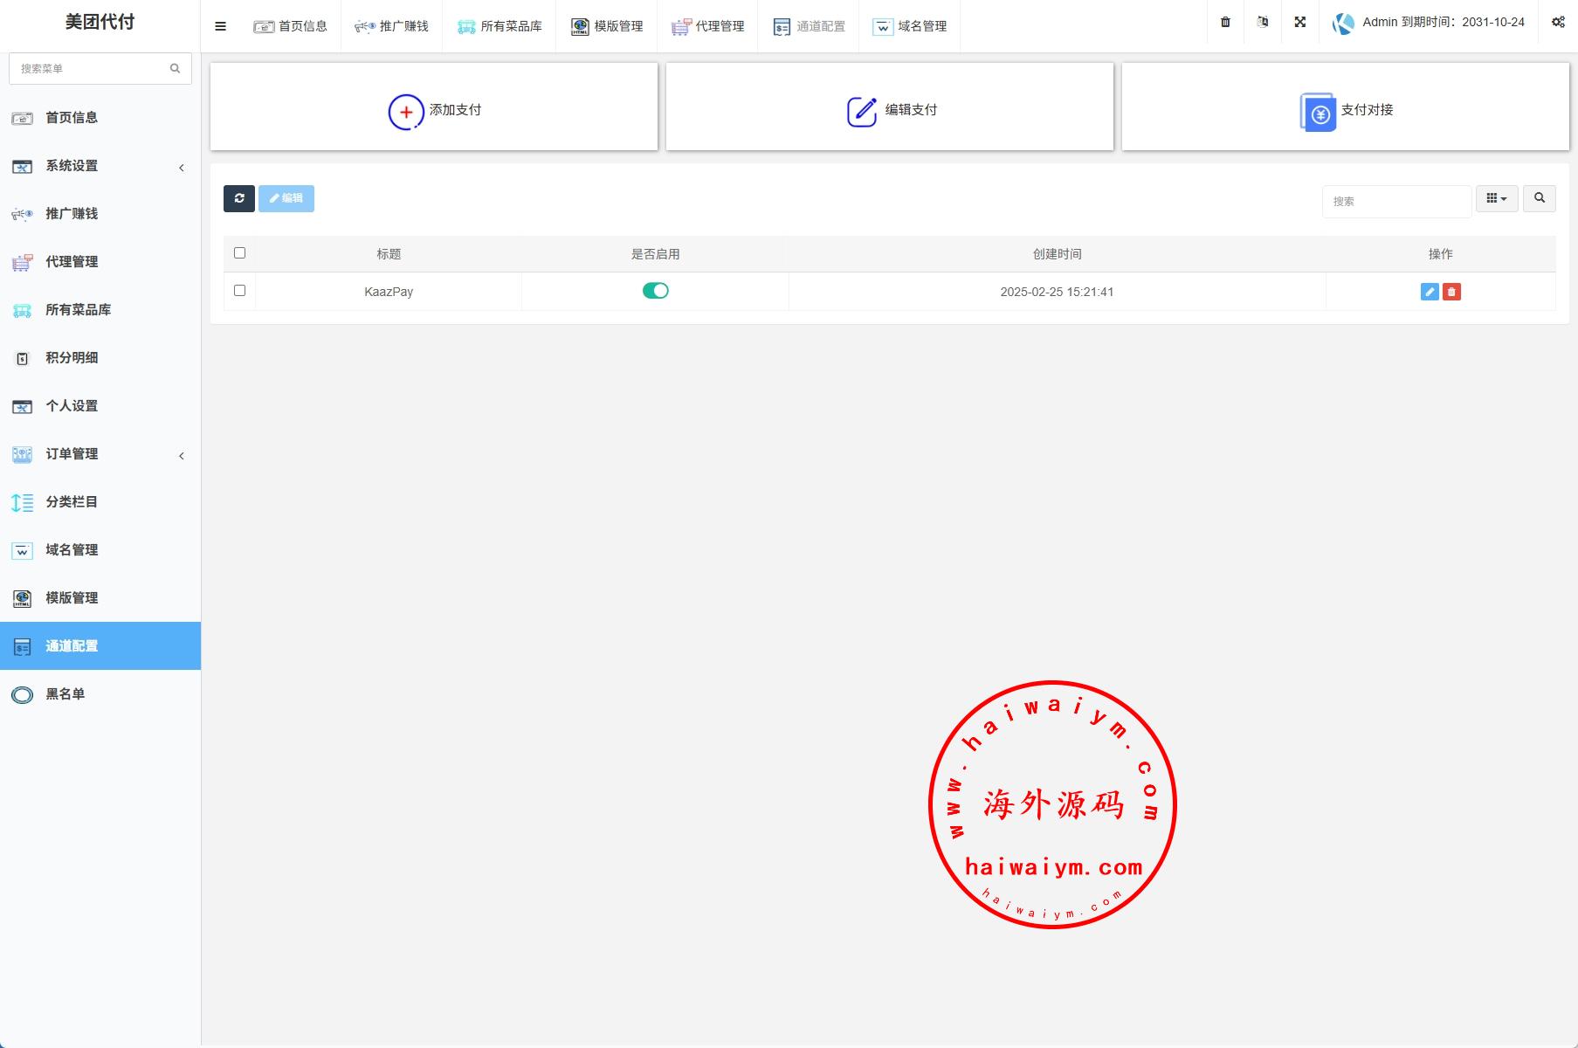Open the settings gears icon at top right

pyautogui.click(x=1557, y=23)
